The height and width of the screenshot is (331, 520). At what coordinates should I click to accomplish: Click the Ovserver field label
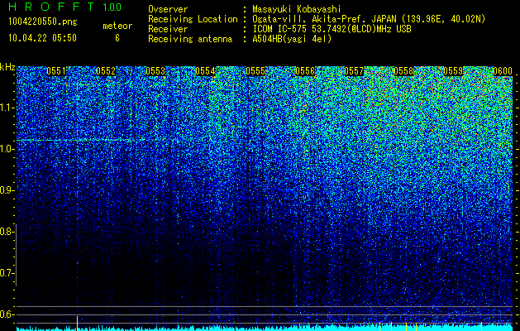pyautogui.click(x=168, y=9)
